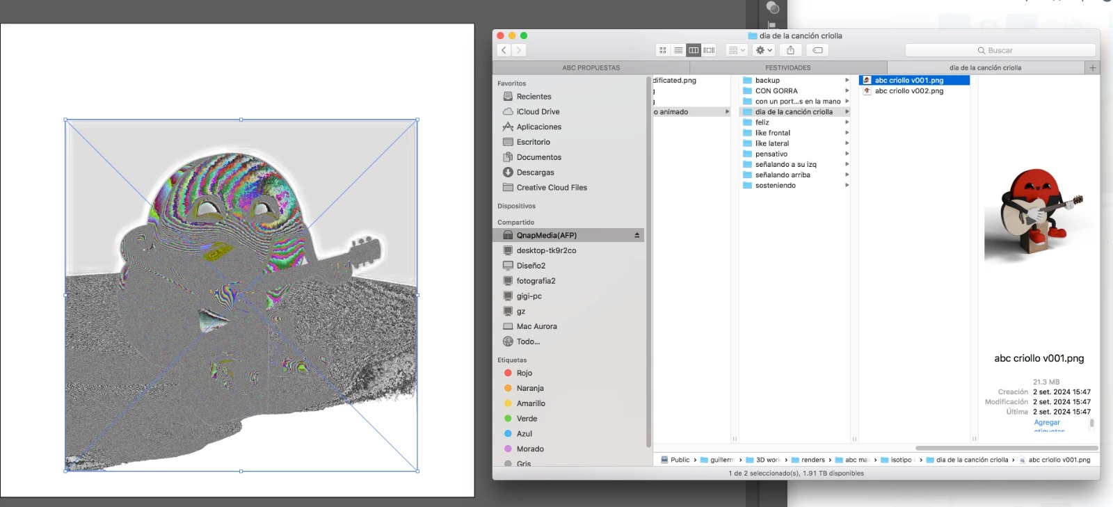The height and width of the screenshot is (507, 1113).
Task: Switch to the ABC PROPUESTAS tab
Action: (x=591, y=67)
